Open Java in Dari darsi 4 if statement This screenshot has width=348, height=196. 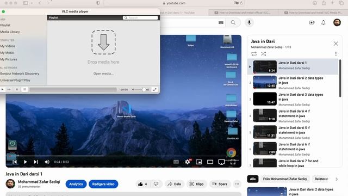pyautogui.click(x=293, y=116)
